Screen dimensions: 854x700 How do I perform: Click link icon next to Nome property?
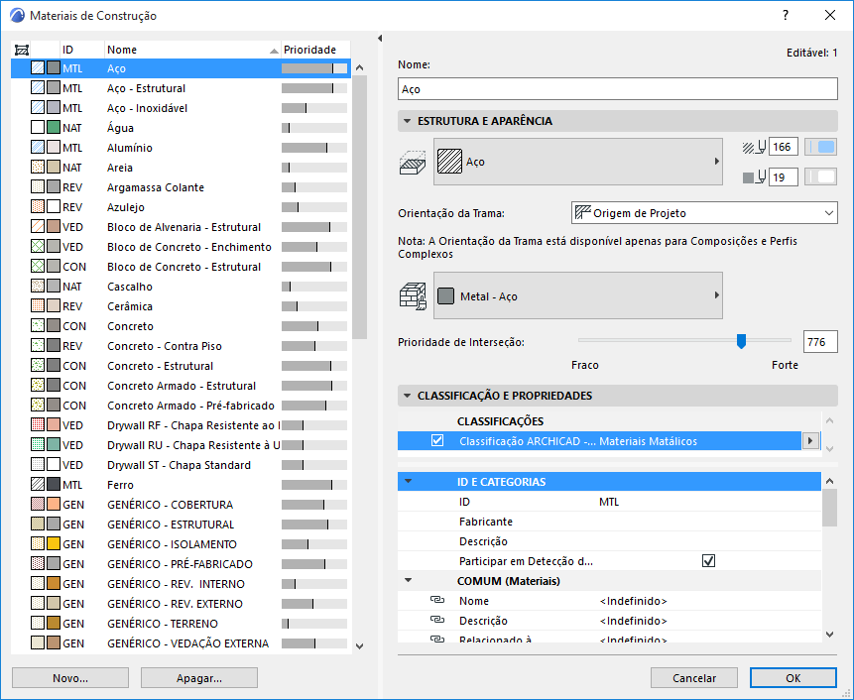437,600
